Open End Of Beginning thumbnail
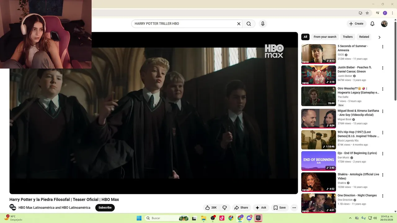 tap(319, 161)
